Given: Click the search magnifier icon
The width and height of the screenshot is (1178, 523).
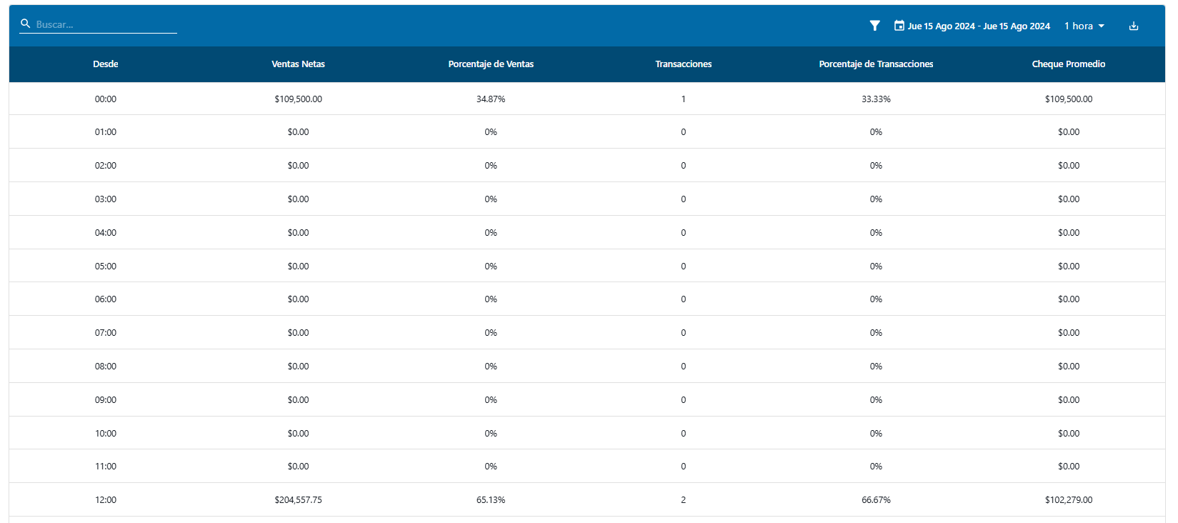Looking at the screenshot, I should coord(26,24).
